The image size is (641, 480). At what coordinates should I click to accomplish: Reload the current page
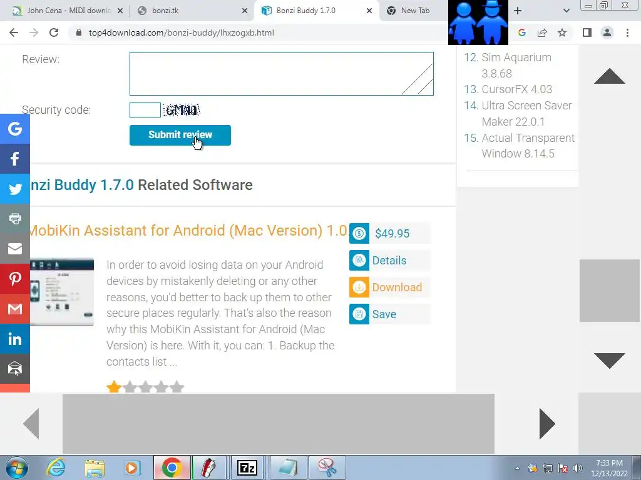54,32
